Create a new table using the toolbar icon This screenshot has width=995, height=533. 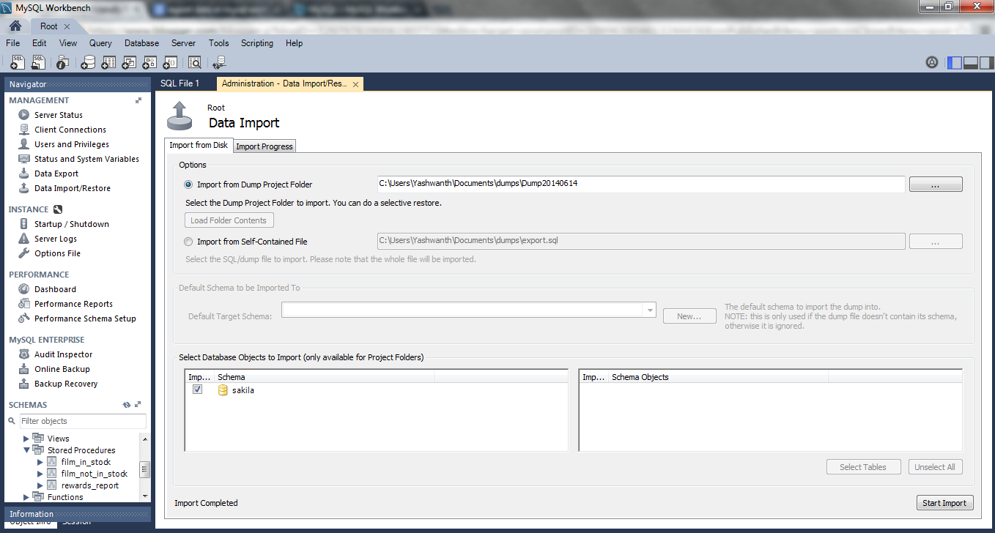(x=108, y=62)
